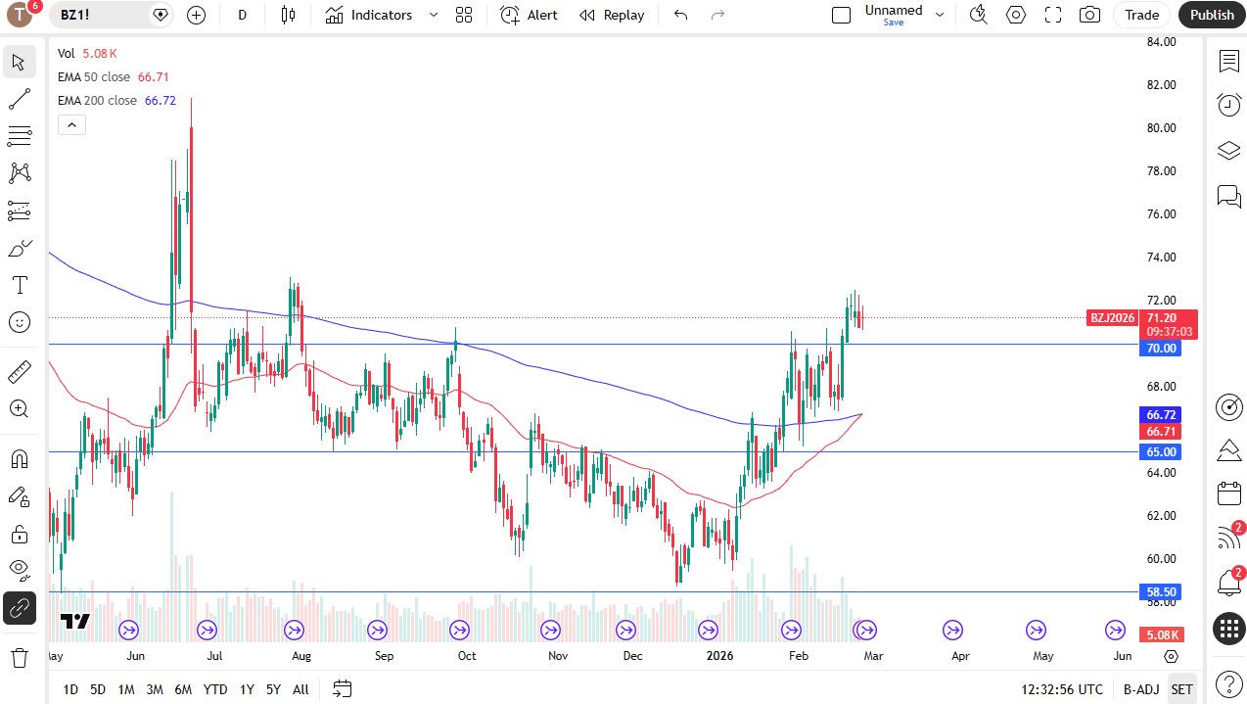Screen dimensions: 1247x704
Task: Select the 1M time range tab
Action: point(126,689)
